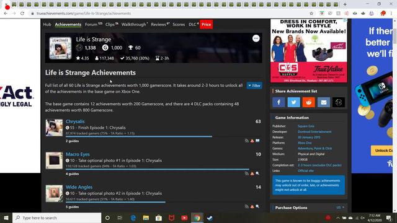Open the Chrysalis achievement link

[75, 121]
